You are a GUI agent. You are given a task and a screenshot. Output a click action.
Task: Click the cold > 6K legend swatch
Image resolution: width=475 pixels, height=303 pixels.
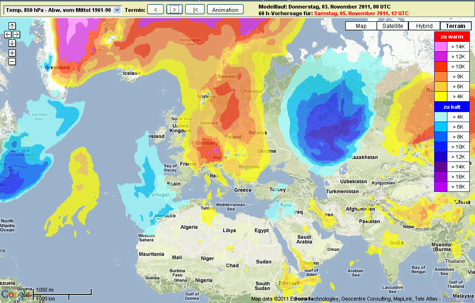point(441,127)
